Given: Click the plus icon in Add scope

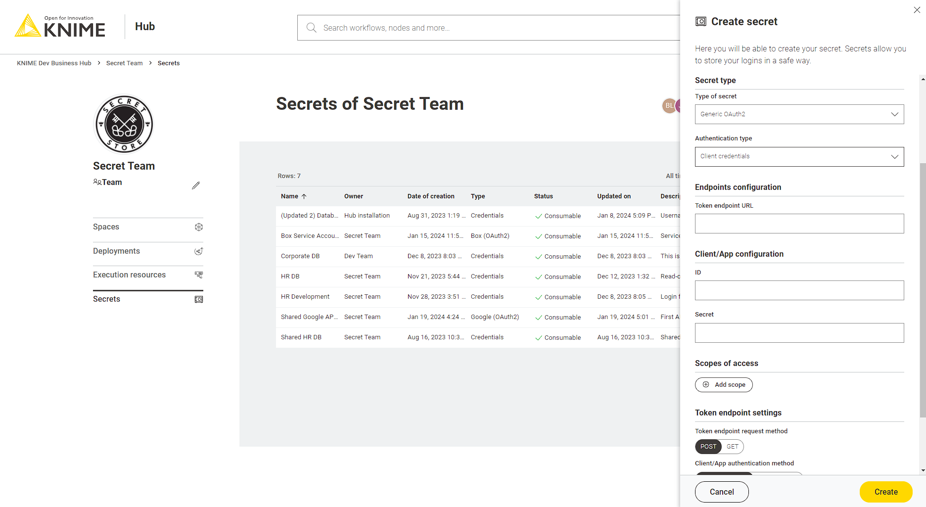Looking at the screenshot, I should tap(706, 384).
